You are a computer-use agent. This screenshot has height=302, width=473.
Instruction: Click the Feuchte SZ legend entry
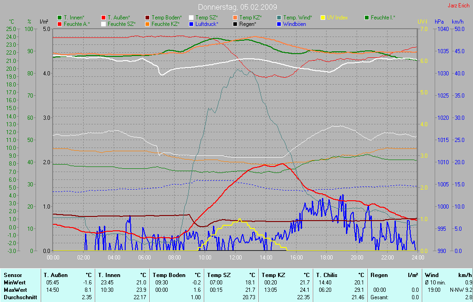[121, 24]
